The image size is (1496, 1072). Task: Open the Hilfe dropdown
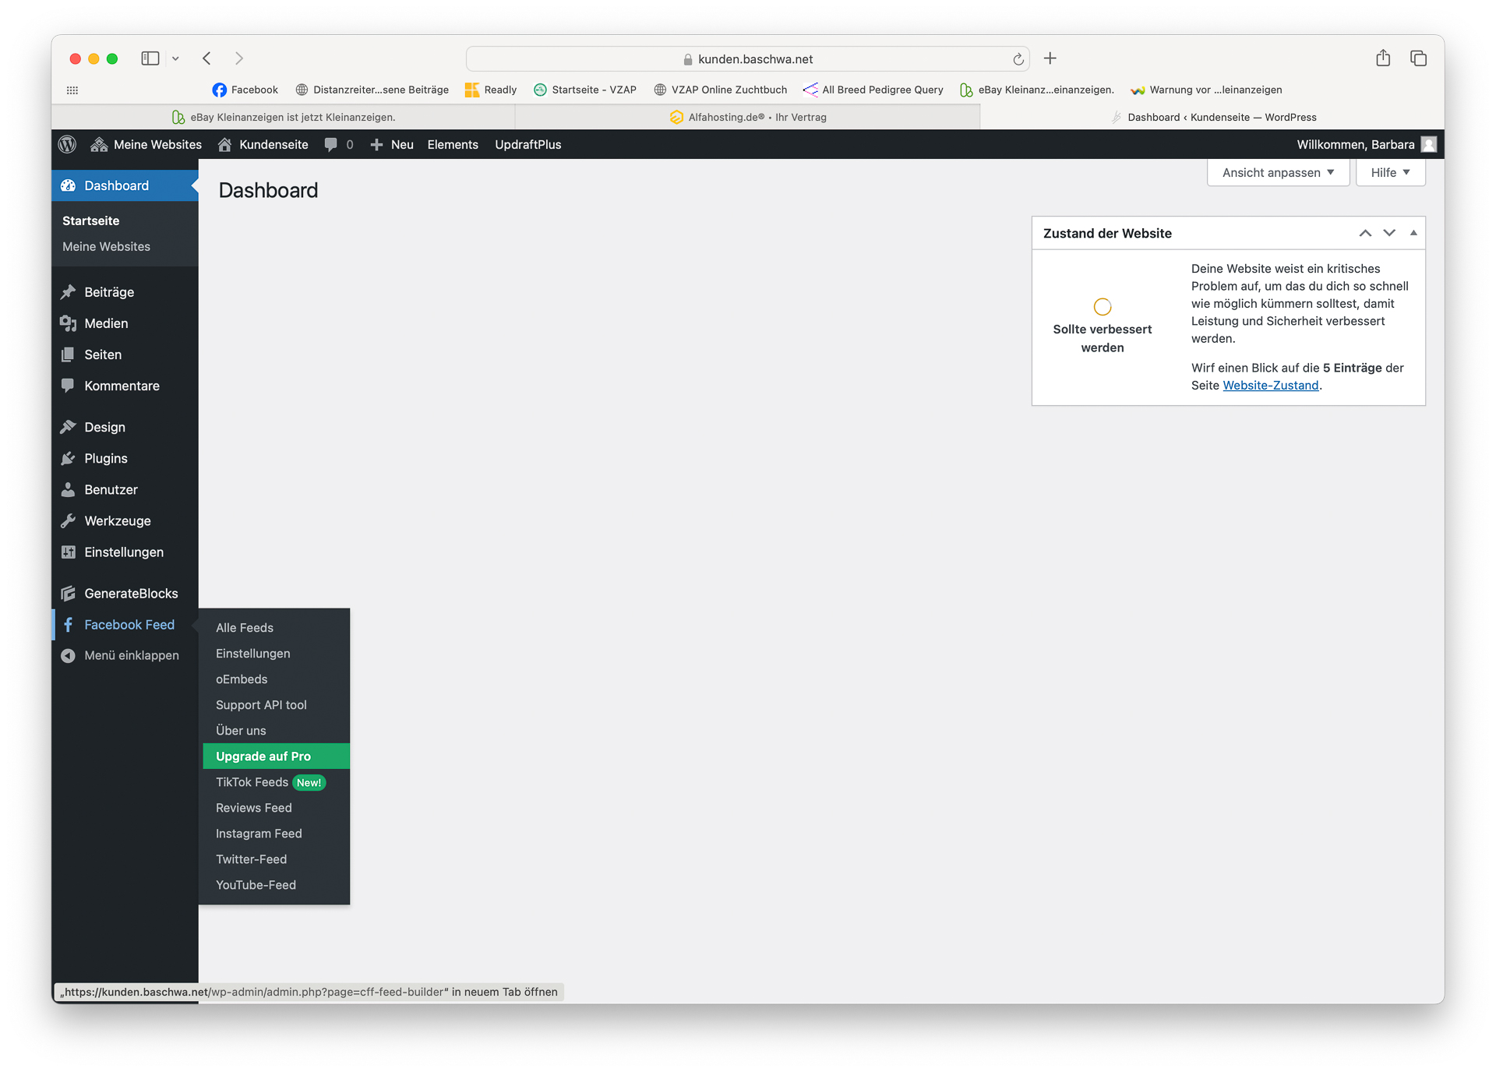tap(1389, 172)
